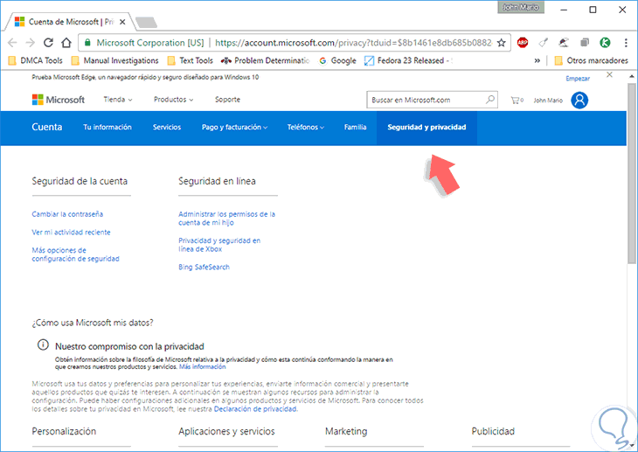Image resolution: width=638 pixels, height=452 pixels.
Task: Click the search magnifier icon
Action: [x=490, y=100]
